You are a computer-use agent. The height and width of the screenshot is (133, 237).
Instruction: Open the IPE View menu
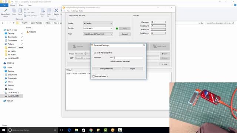(x=69, y=11)
